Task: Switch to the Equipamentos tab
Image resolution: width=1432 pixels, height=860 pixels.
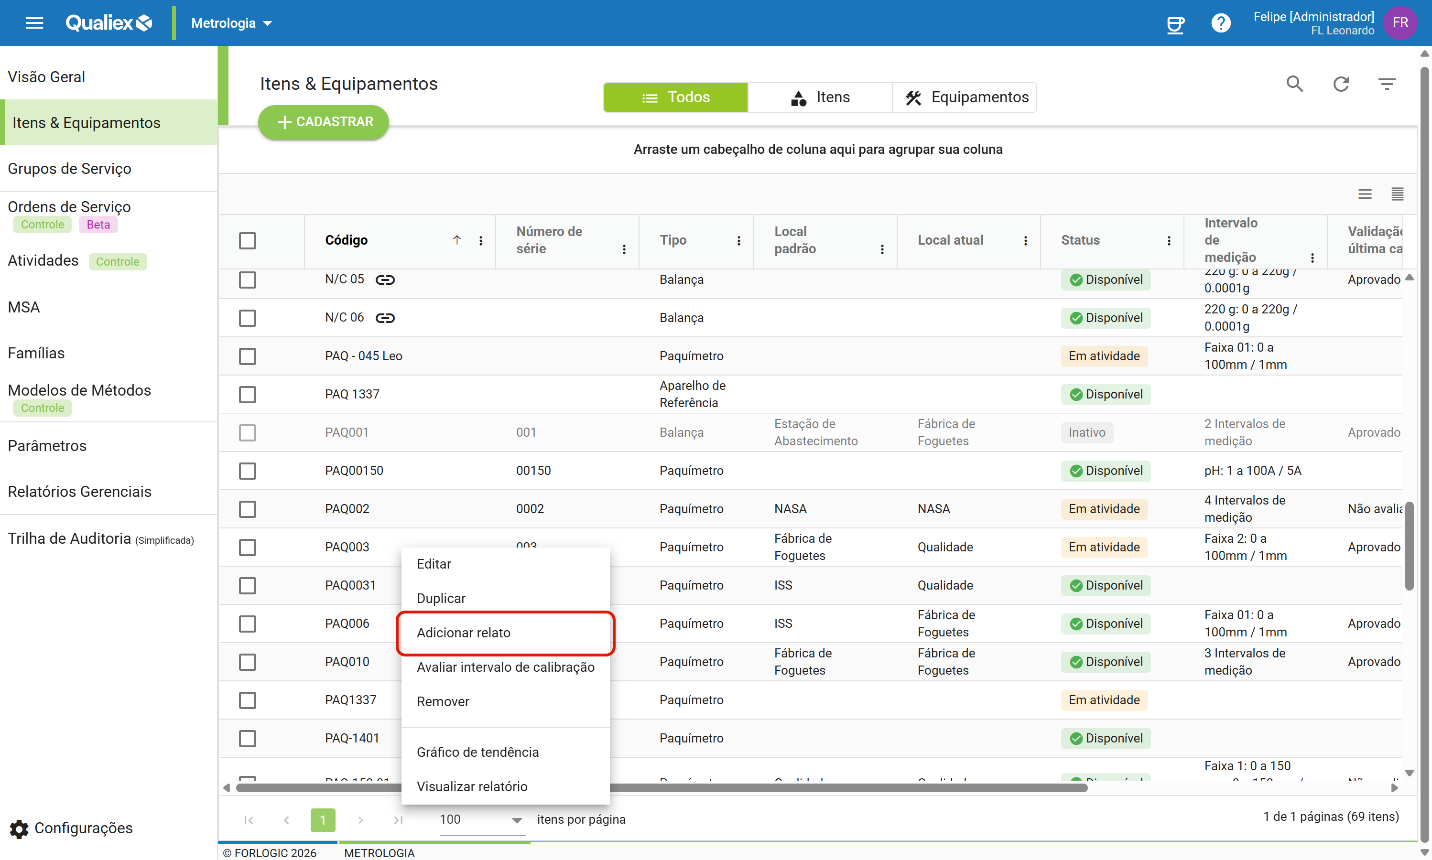Action: [964, 97]
